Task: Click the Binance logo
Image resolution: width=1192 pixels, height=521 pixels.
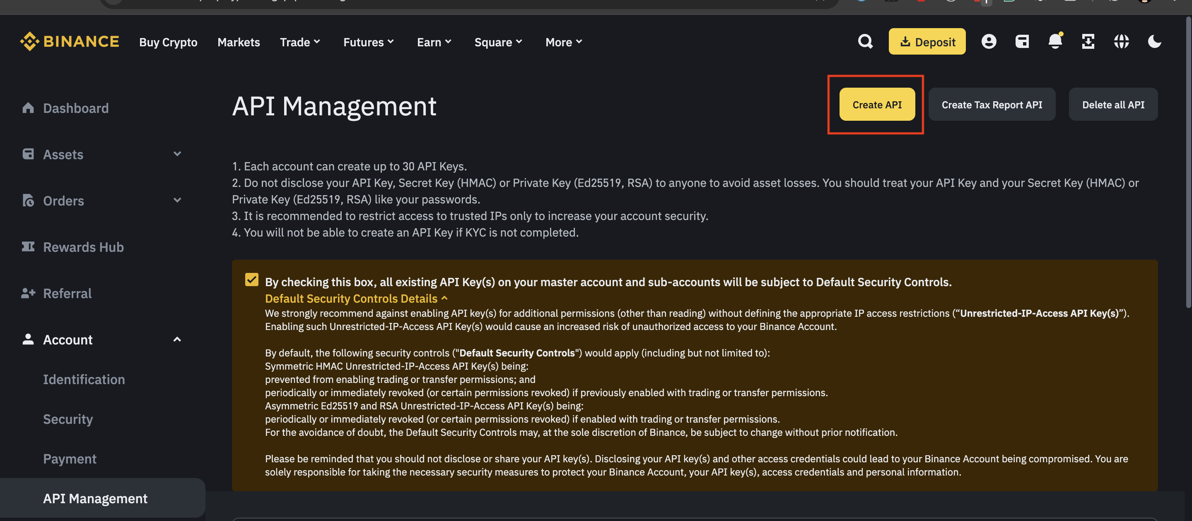Action: [70, 41]
